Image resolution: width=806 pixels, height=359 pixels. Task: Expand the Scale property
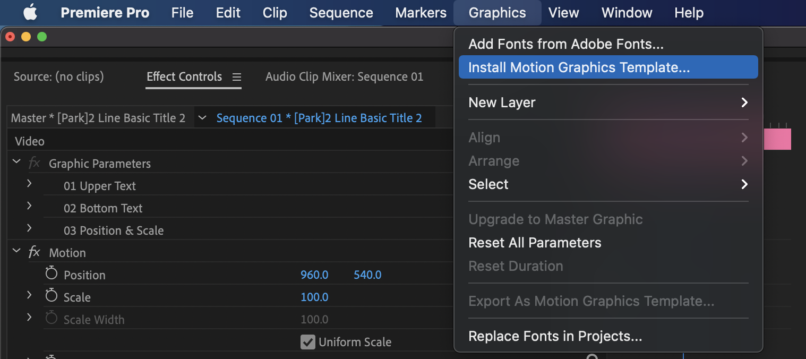[x=29, y=295]
